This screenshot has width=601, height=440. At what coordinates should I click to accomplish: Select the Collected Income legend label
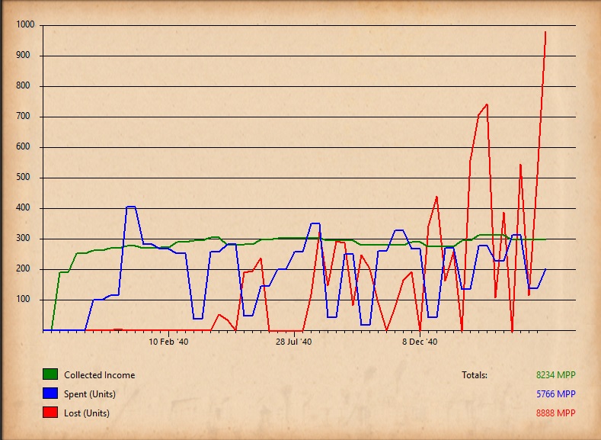pos(99,374)
